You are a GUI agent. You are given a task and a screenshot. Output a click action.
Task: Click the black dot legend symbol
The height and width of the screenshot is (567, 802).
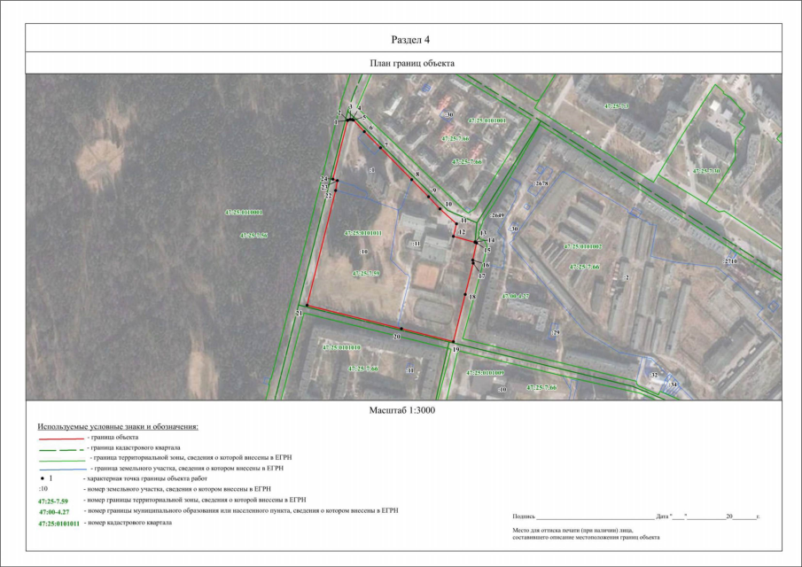coord(43,478)
